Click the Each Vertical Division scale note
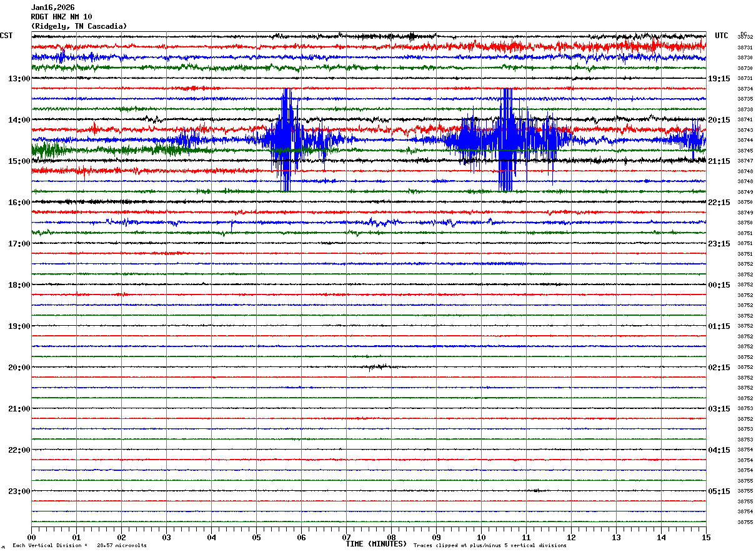This screenshot has width=756, height=554. pyautogui.click(x=79, y=546)
